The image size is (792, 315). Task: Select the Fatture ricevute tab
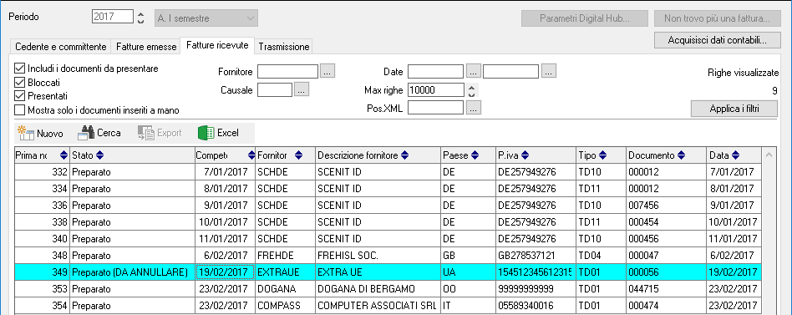217,45
